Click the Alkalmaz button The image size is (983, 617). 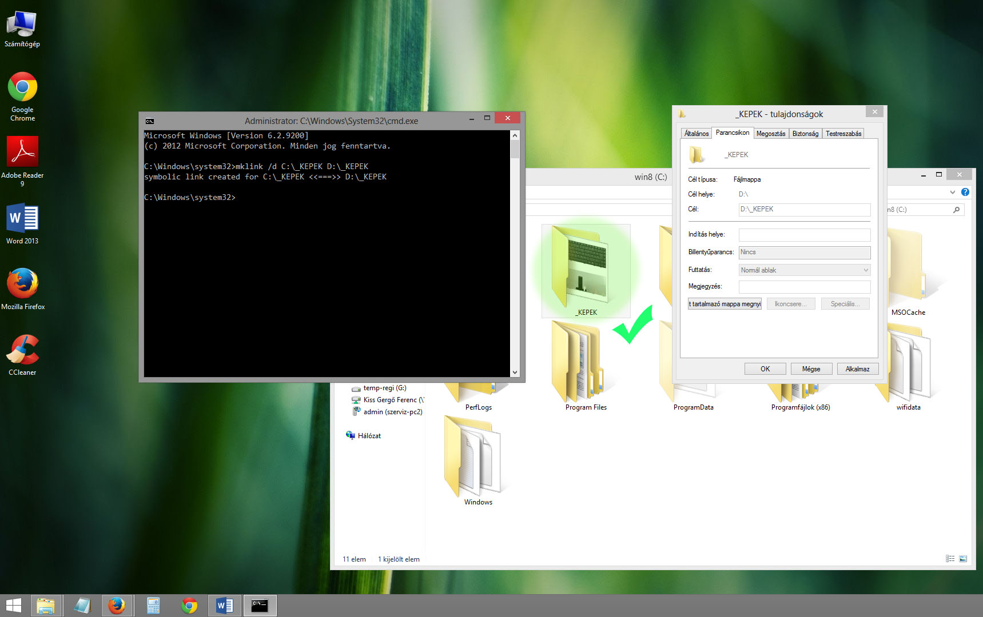point(857,369)
